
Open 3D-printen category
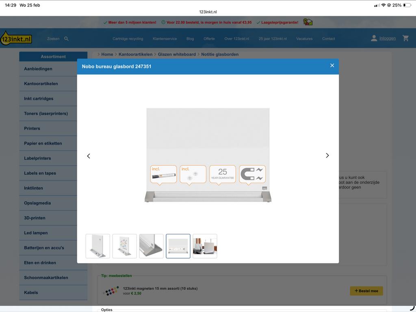(48, 218)
